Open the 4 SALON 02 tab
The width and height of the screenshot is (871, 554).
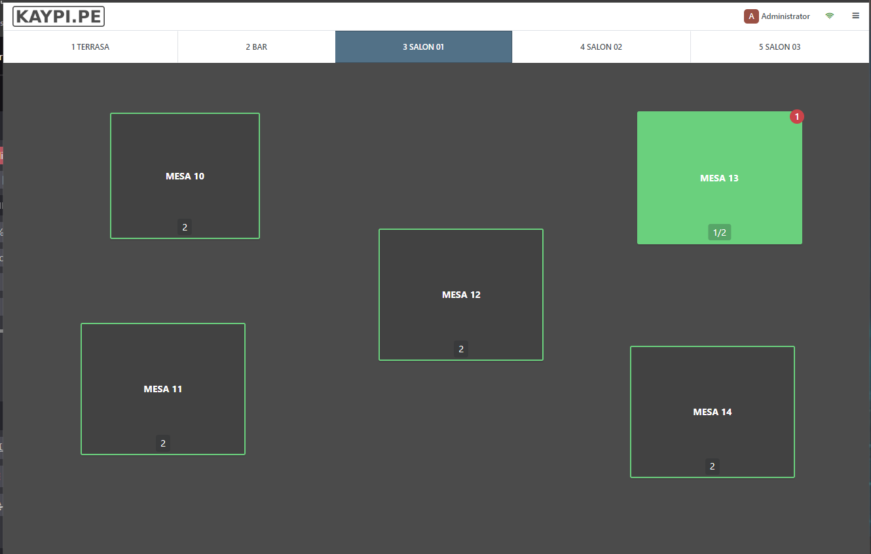pyautogui.click(x=601, y=47)
